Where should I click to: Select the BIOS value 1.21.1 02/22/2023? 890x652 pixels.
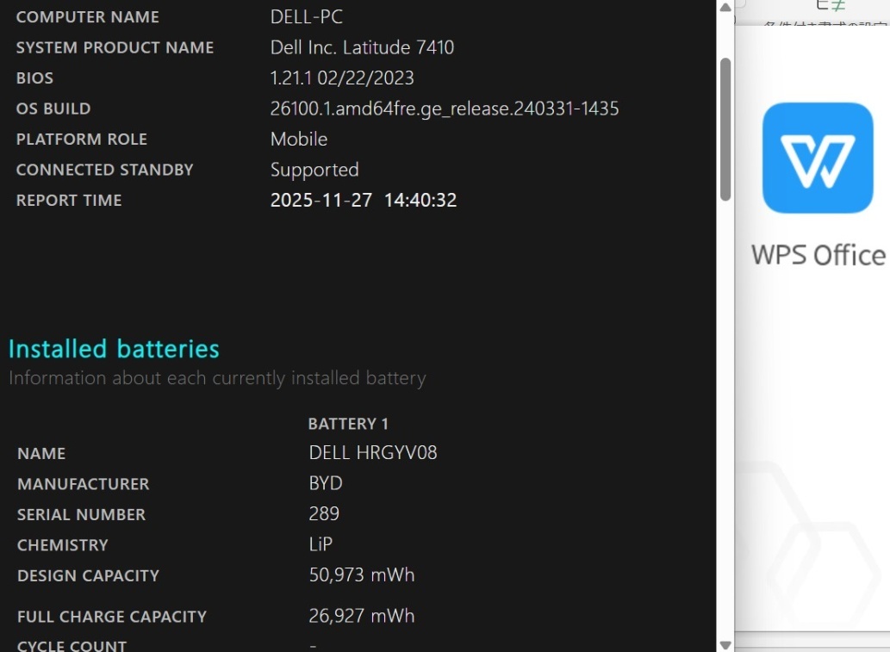coord(342,78)
